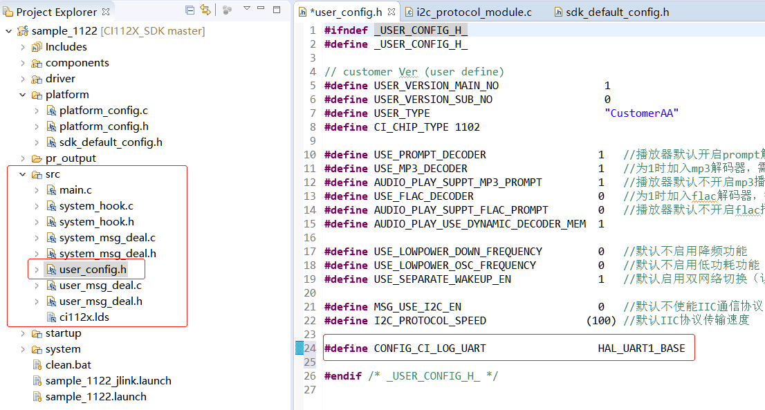Expand the driver folder

point(22,79)
